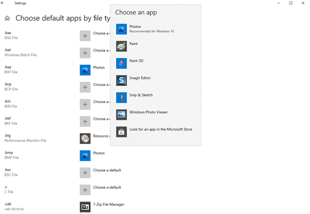This screenshot has width=310, height=214.
Task: Select the Windows Photo Viewer icon
Action: 121,115
